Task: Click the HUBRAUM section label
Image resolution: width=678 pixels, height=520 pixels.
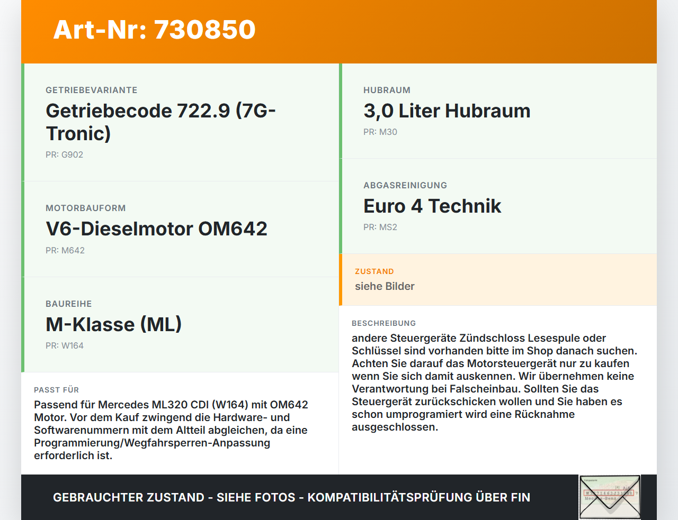Action: pos(387,90)
